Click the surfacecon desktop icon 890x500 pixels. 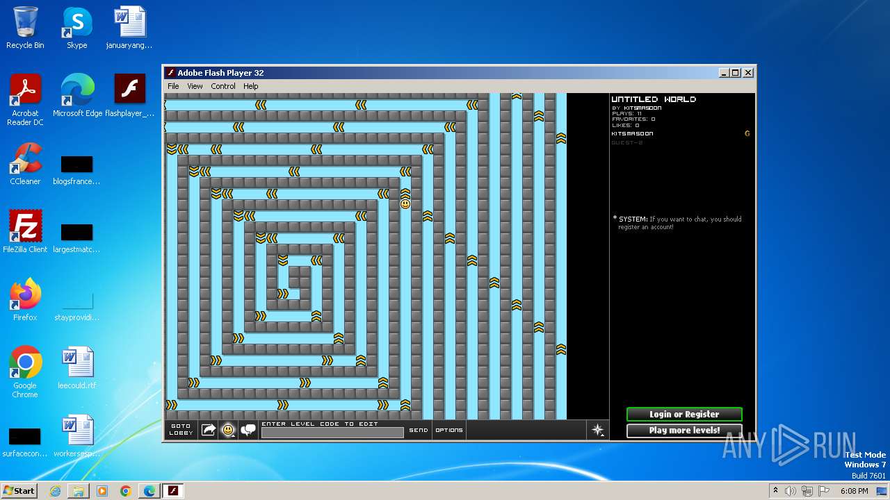(25, 442)
